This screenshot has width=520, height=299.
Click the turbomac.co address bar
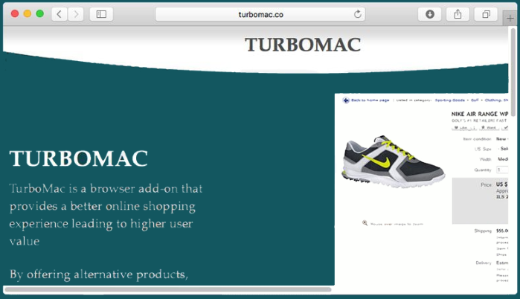click(x=260, y=14)
